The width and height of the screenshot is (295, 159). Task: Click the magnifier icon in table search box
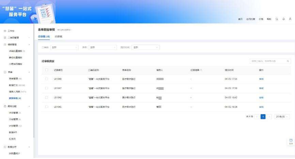click(288, 61)
